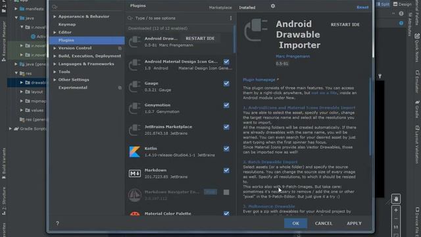The width and height of the screenshot is (421, 237).
Task: Zoom in with the plus icon in editor
Action: (396, 211)
